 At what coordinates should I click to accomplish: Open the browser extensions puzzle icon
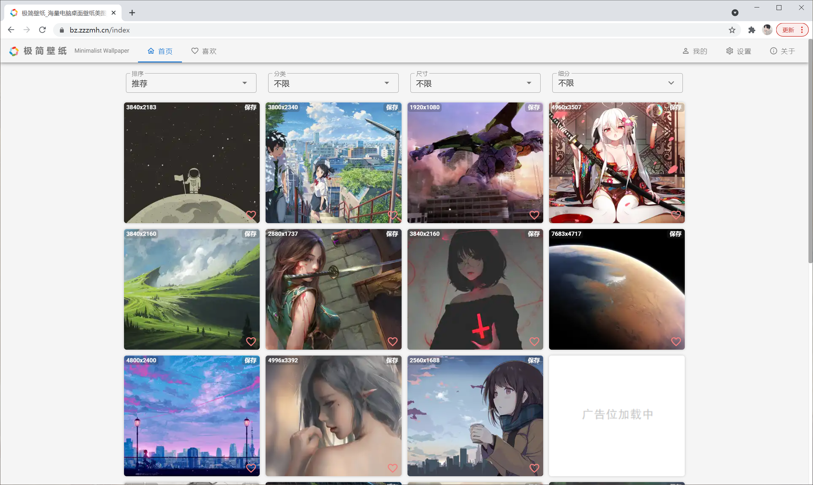(x=751, y=30)
